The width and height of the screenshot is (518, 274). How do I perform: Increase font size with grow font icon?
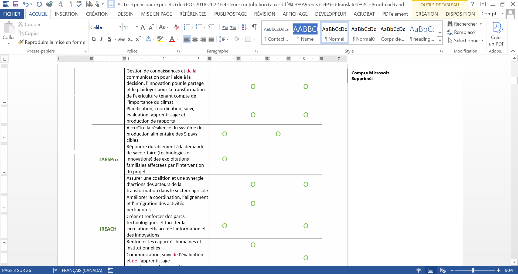click(x=143, y=27)
